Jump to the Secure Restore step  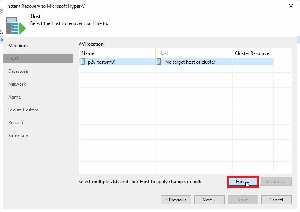(x=23, y=110)
